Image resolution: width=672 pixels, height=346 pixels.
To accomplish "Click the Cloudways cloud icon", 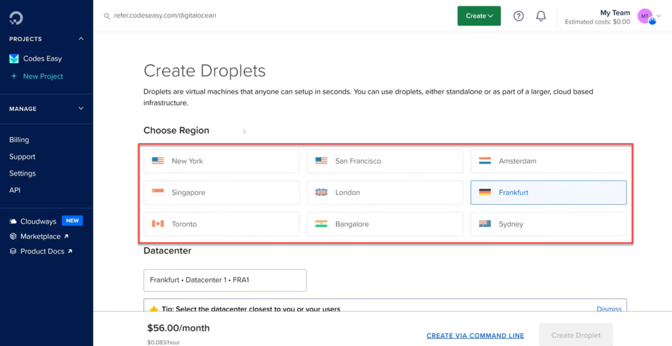I will [x=13, y=222].
